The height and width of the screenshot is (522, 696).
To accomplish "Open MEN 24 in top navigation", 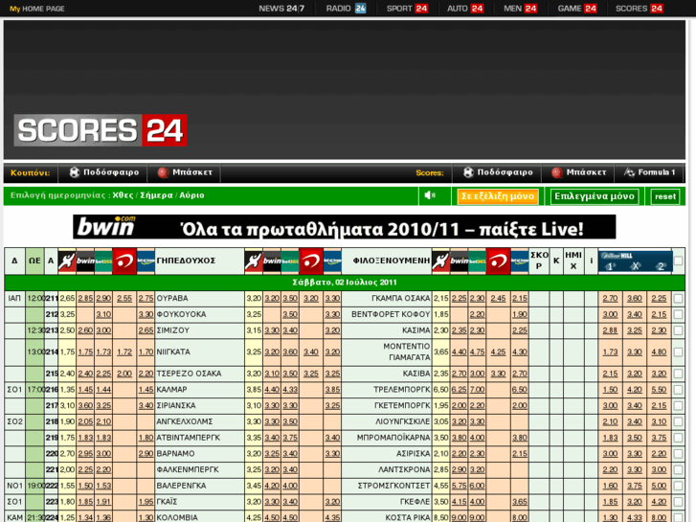I will coord(520,9).
